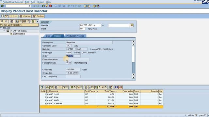Open the Goto menu
Viewport: 209px width, 117px height.
coord(33,2)
